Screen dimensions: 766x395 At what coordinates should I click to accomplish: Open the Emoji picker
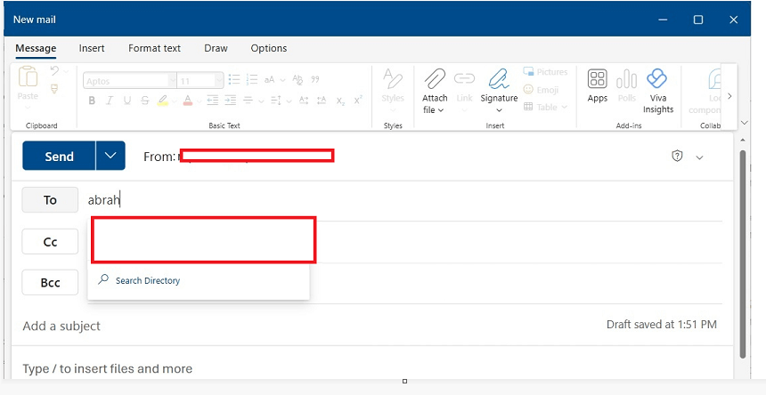coord(541,90)
